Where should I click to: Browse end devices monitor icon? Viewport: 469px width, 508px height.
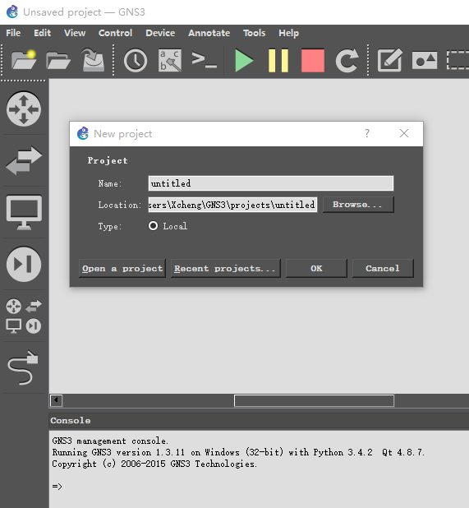(24, 213)
